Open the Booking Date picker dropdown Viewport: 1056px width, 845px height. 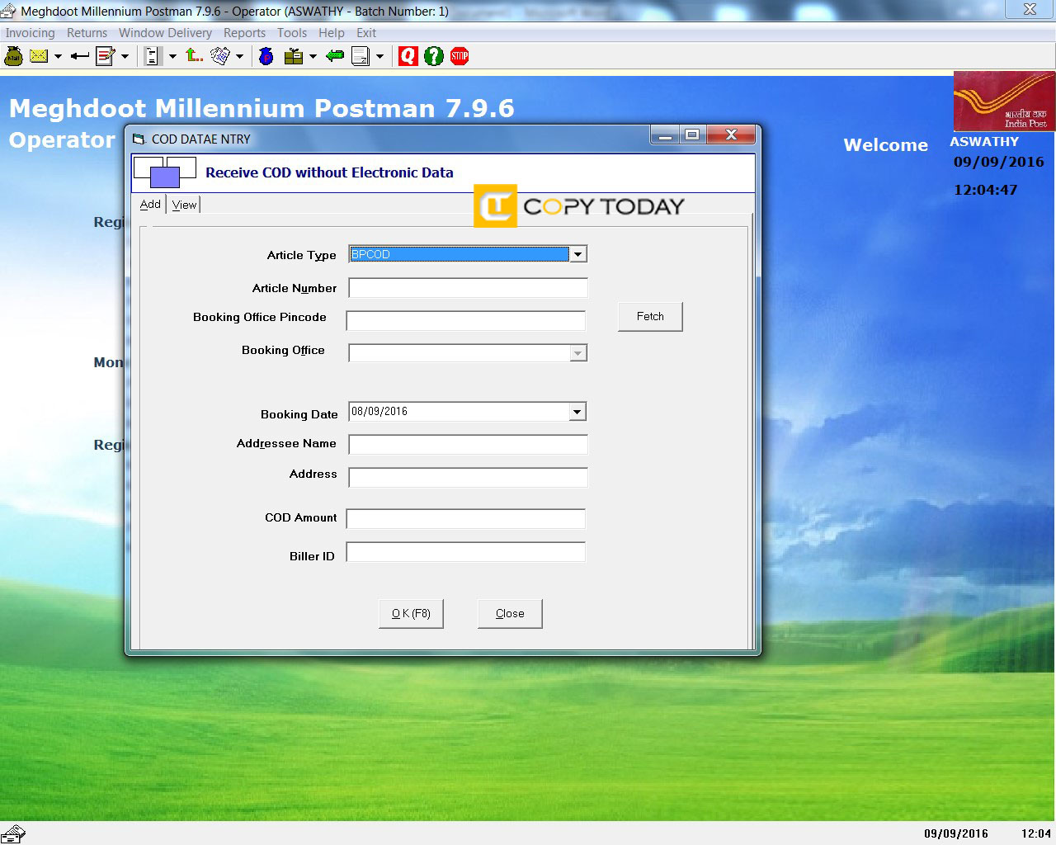[x=577, y=411]
